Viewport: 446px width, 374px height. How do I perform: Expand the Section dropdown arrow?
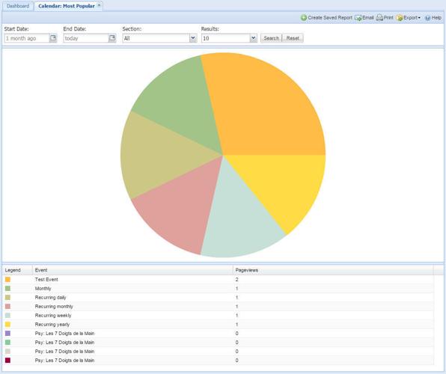(193, 38)
